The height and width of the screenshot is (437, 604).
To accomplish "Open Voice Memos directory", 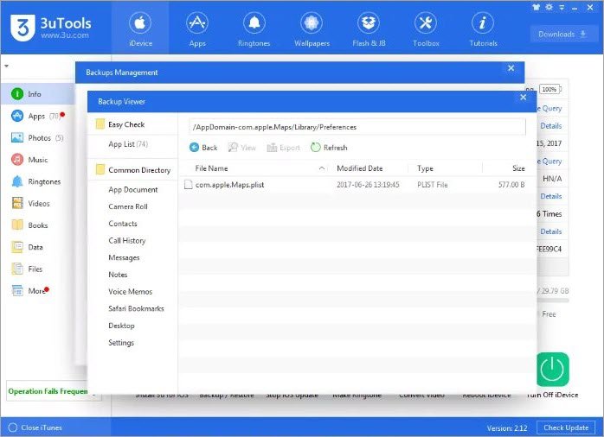I will coord(130,291).
